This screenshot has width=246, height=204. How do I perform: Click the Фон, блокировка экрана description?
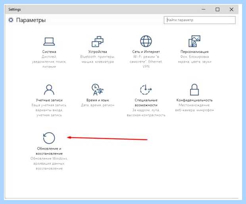click(x=194, y=59)
